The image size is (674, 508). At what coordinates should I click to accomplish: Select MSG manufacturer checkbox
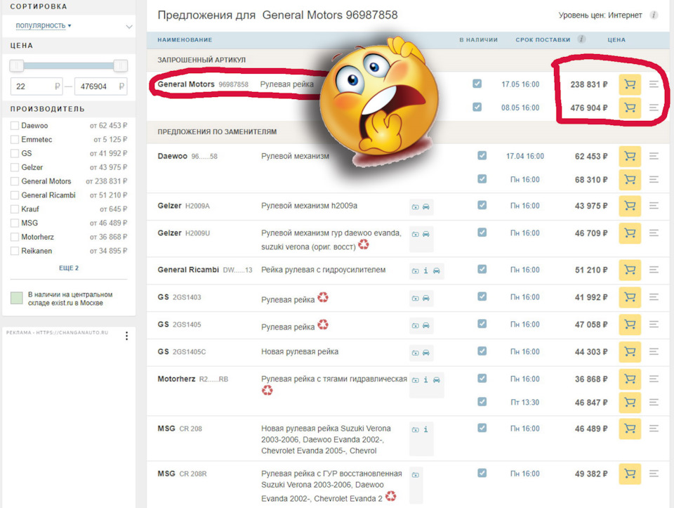[x=15, y=223]
